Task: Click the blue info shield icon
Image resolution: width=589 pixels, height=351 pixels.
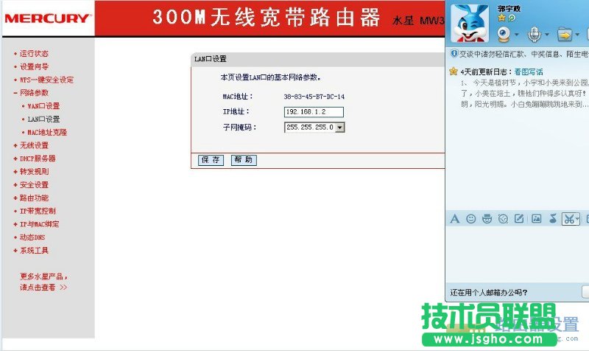Action: point(454,54)
